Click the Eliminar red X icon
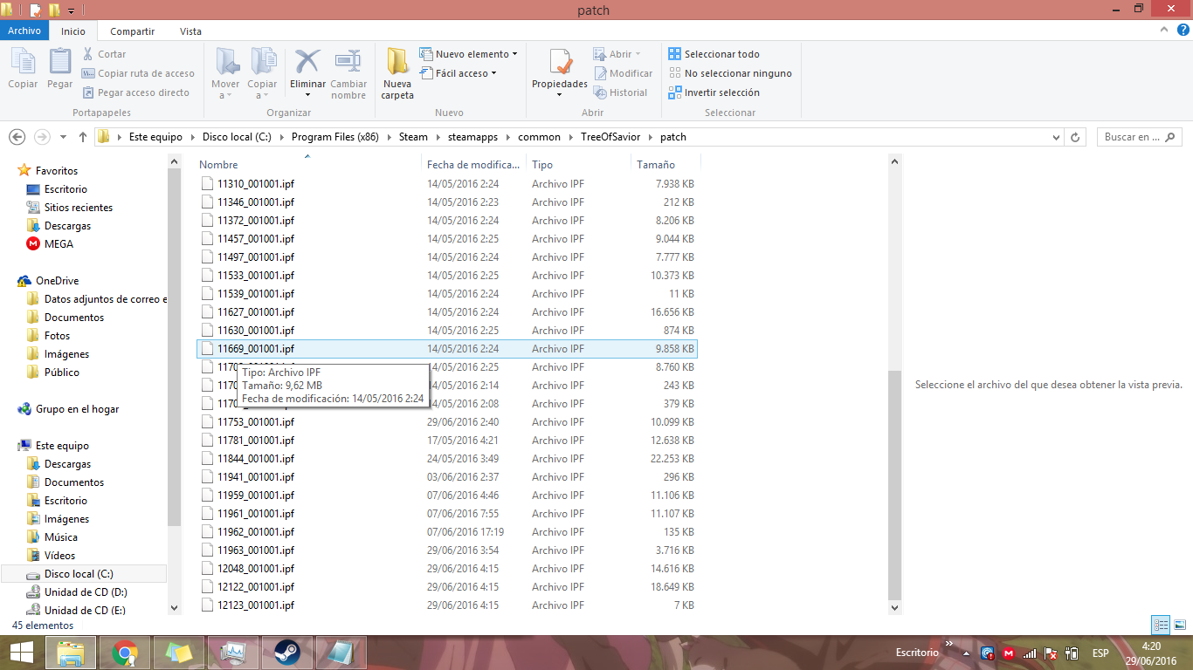The width and height of the screenshot is (1193, 670). [307, 63]
